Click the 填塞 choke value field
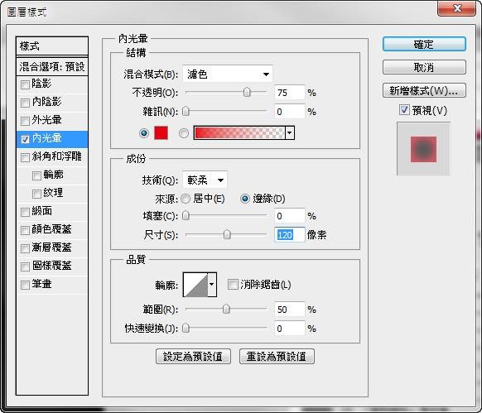The width and height of the screenshot is (482, 413). (x=289, y=216)
